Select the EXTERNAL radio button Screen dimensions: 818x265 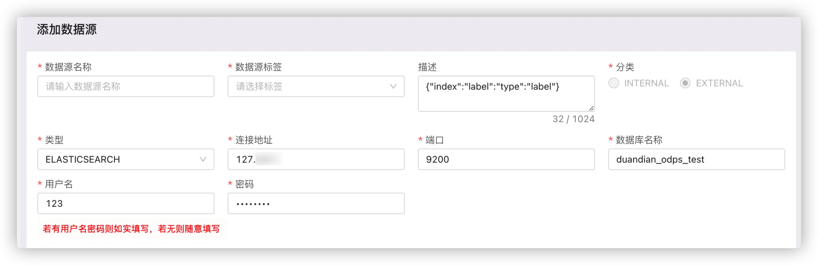click(x=685, y=83)
